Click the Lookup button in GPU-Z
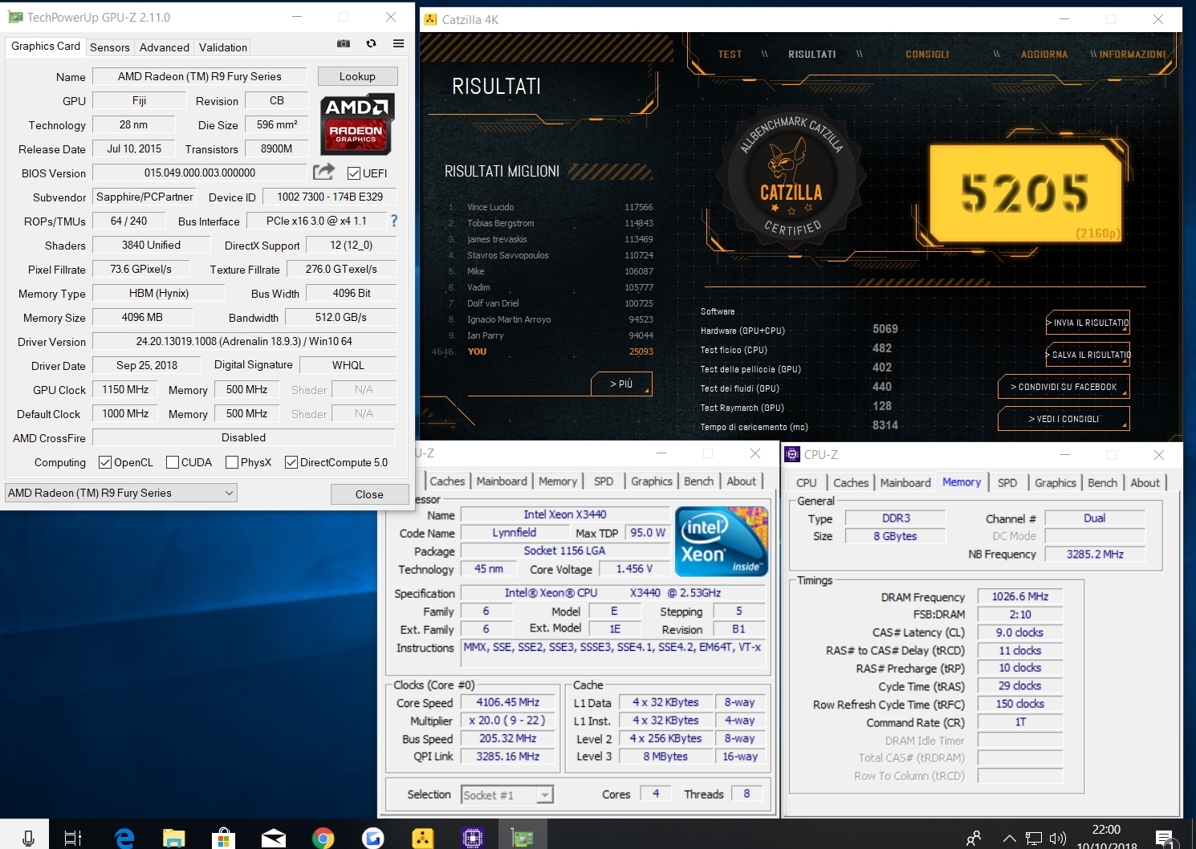Screen dimensions: 1196x849 357,76
